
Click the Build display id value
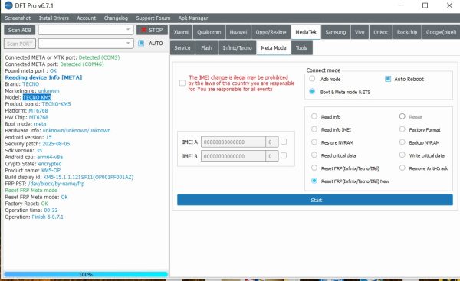pos(88,177)
